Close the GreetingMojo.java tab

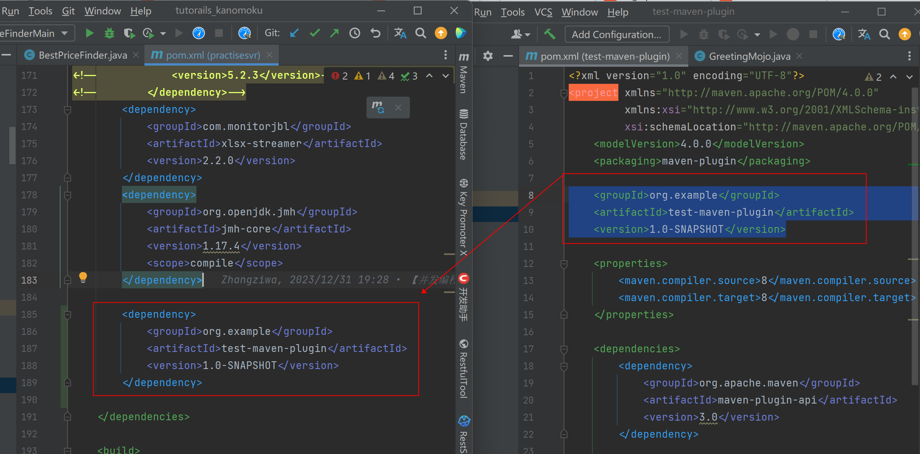799,56
